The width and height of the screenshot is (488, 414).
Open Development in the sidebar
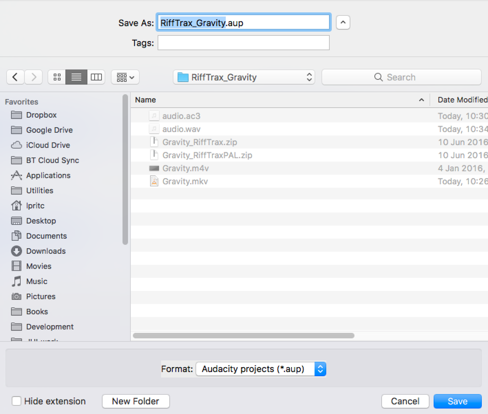pos(50,327)
